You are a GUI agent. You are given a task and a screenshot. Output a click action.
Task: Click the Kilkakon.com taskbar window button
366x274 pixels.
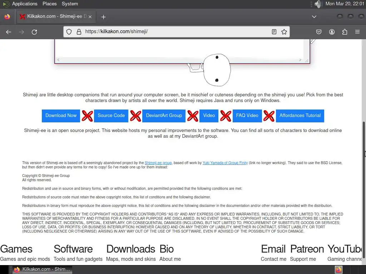coord(42,269)
